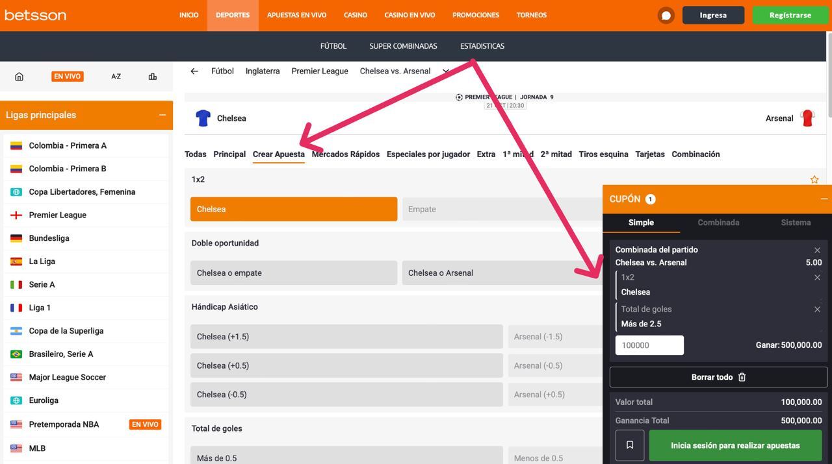The width and height of the screenshot is (832, 464).
Task: Open Major League Soccer league
Action: 67,377
